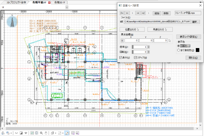Open dropdown arrow beside 3D box icon
Image resolution: width=204 pixels, height=136 pixels.
coord(55,133)
